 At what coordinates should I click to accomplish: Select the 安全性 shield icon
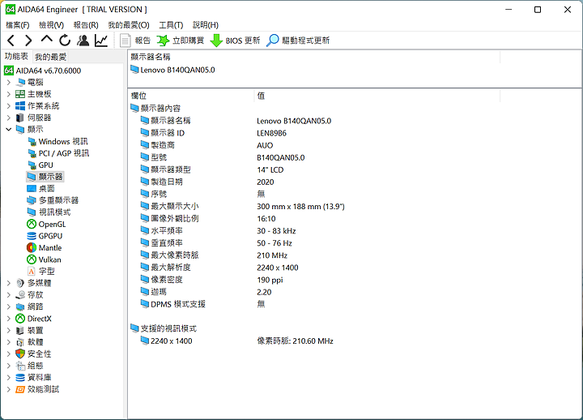click(20, 354)
